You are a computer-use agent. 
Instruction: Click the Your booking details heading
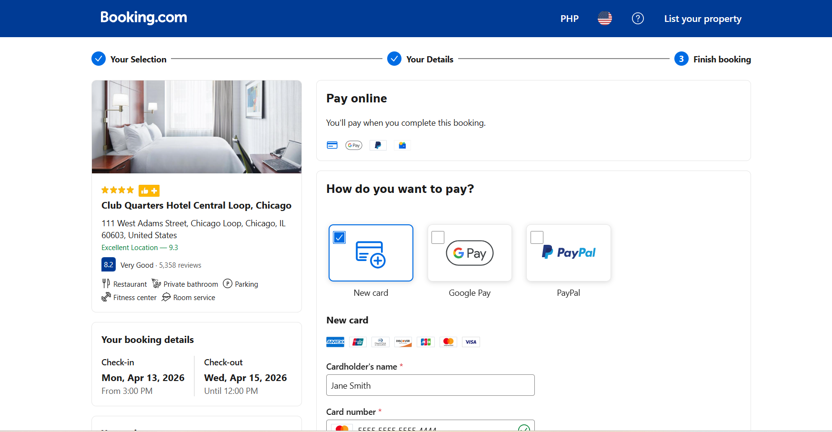(x=148, y=340)
